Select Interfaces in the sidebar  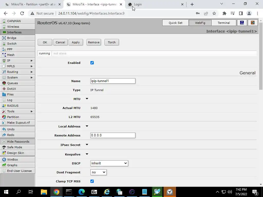[17, 32]
